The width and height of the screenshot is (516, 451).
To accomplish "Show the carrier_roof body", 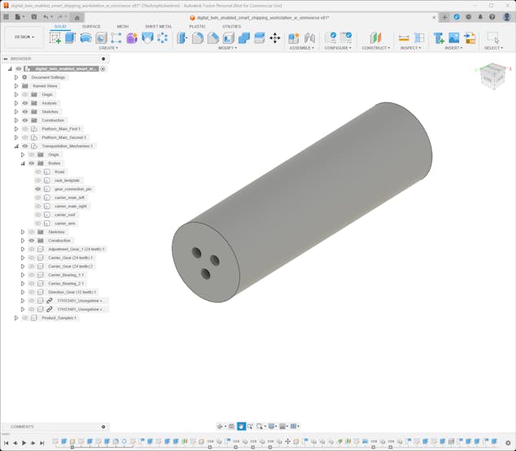I will tap(37, 215).
